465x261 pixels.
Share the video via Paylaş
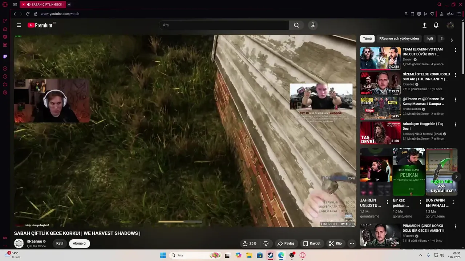(286, 244)
